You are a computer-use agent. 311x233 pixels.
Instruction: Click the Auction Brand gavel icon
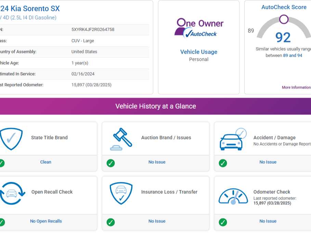click(x=121, y=139)
